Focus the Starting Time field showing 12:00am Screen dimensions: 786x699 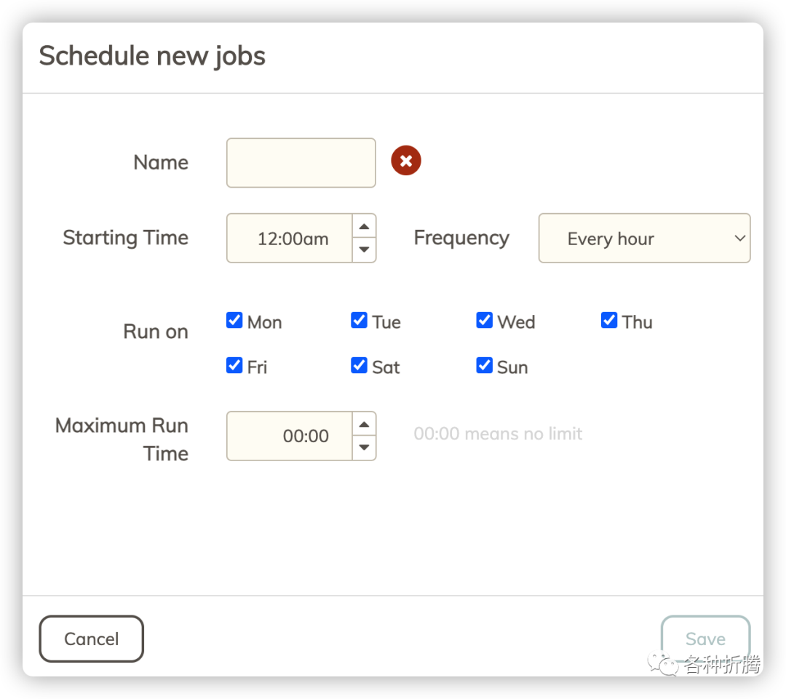click(291, 239)
